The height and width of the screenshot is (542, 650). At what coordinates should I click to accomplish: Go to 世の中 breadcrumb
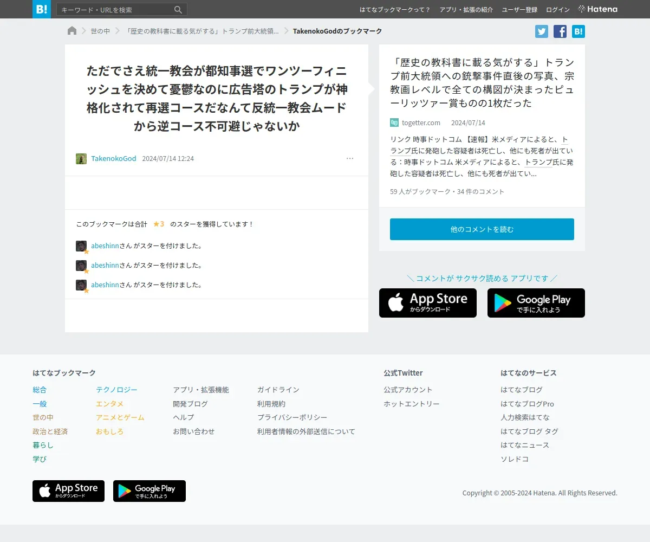coord(100,31)
